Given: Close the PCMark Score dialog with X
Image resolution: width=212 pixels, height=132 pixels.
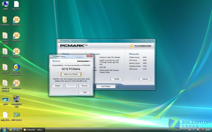Looking at the screenshot, I should (90, 56).
